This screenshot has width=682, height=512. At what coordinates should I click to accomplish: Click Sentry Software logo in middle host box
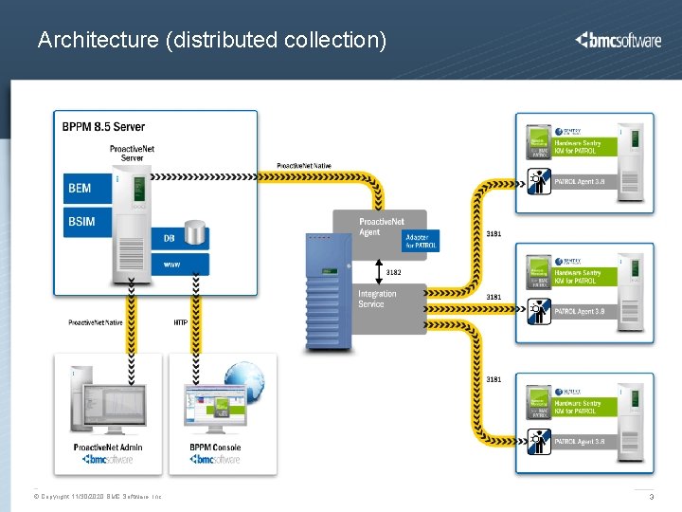point(567,262)
